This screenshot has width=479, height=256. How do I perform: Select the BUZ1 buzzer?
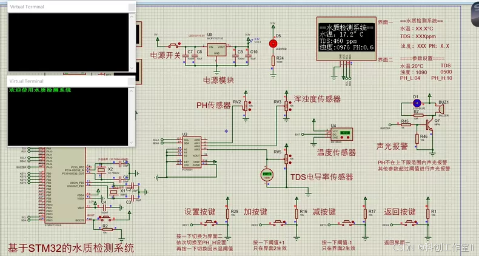(x=441, y=109)
